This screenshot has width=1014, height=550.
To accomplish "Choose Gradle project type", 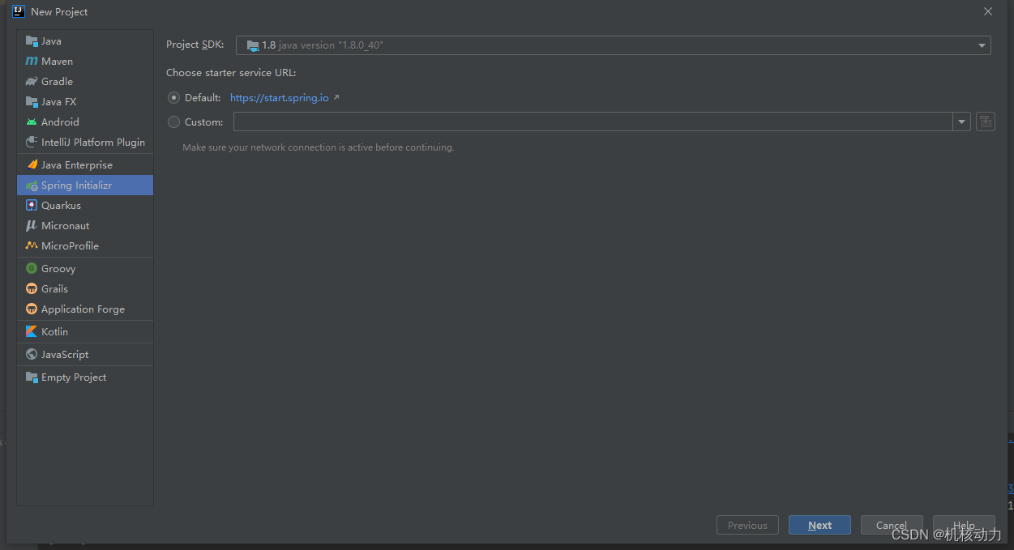I will pos(85,82).
